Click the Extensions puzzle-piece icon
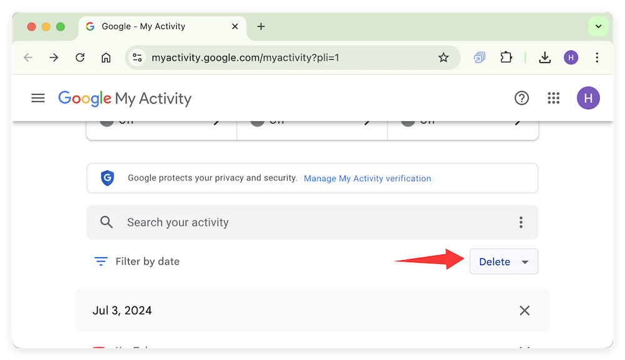This screenshot has width=625, height=360. 506,57
